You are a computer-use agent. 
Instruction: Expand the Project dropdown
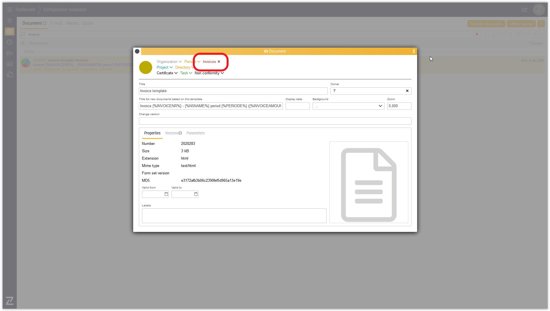(165, 67)
